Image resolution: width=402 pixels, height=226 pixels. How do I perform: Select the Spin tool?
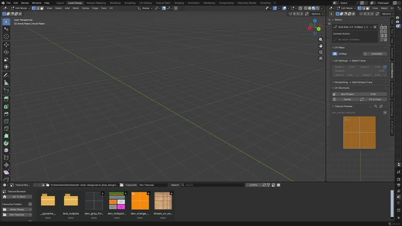pyautogui.click(x=6, y=143)
